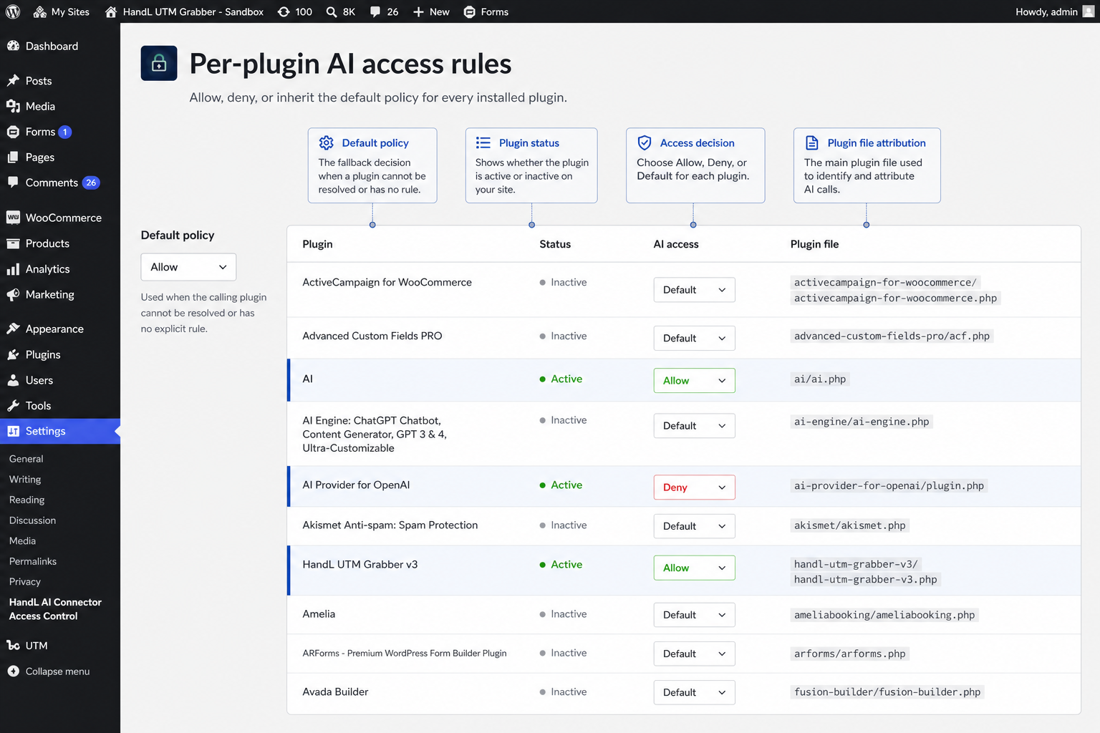Click the Pages icon
Screen dimensions: 1100x733
[x=13, y=157]
